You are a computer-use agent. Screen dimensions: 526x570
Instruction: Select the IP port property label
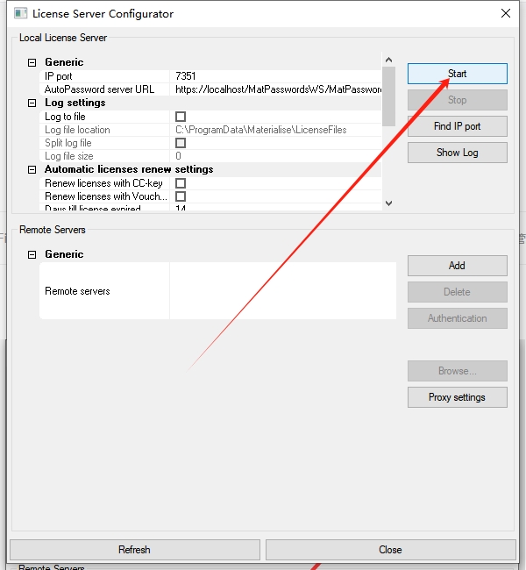pyautogui.click(x=58, y=76)
